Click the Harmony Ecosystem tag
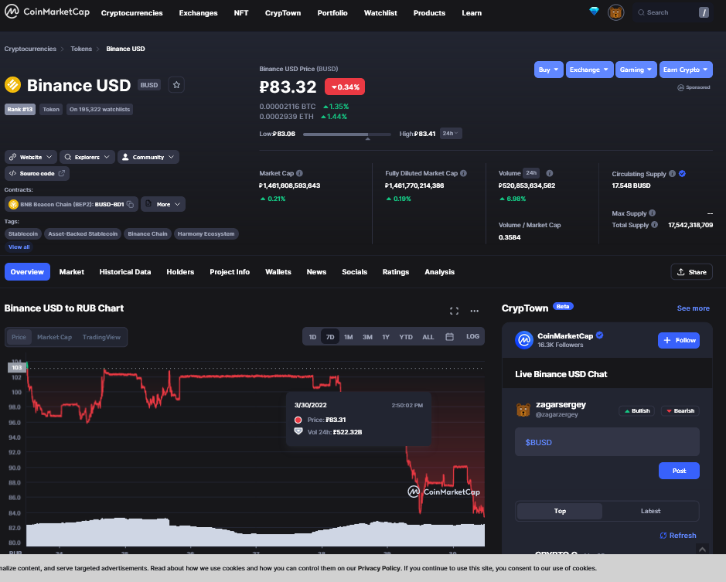The height and width of the screenshot is (582, 726). [x=206, y=234]
